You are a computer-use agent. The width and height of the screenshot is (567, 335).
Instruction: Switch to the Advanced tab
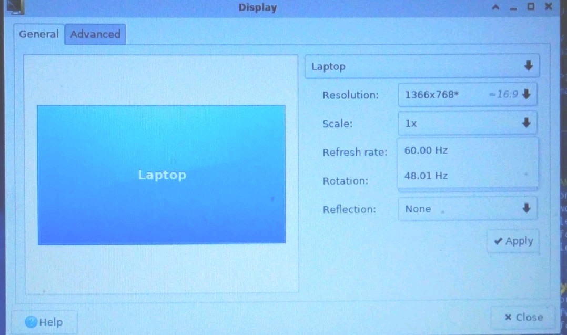pos(95,34)
